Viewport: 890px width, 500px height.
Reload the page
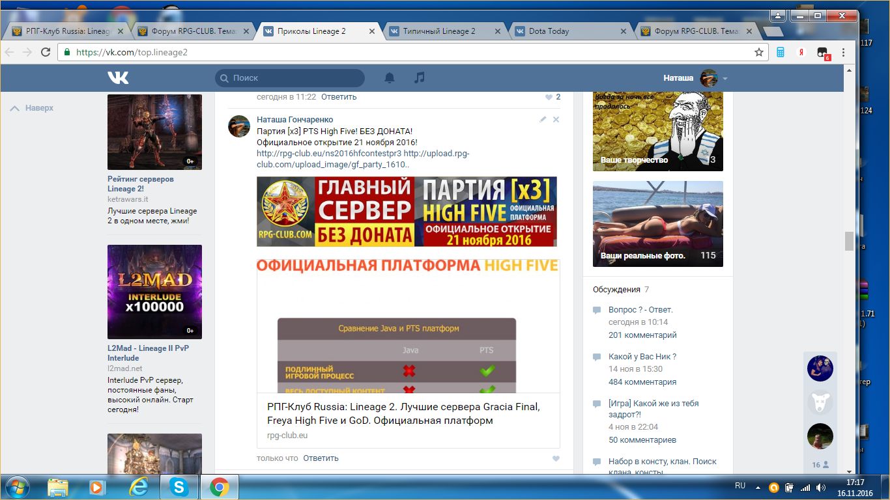tap(46, 52)
